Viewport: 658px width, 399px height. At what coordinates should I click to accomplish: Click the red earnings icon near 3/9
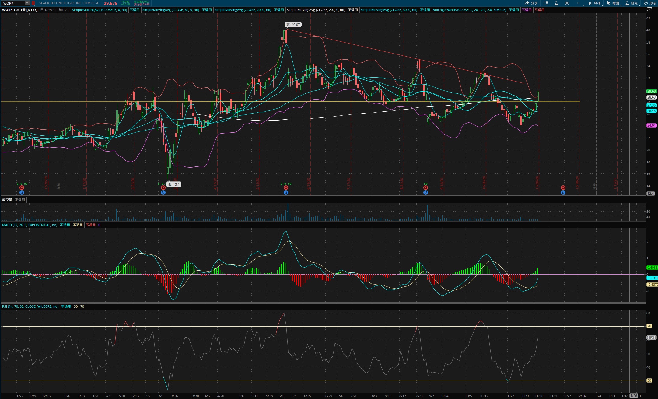coord(163,188)
